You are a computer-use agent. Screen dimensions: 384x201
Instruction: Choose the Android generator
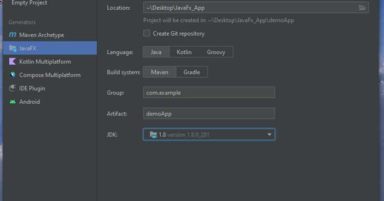pos(30,102)
